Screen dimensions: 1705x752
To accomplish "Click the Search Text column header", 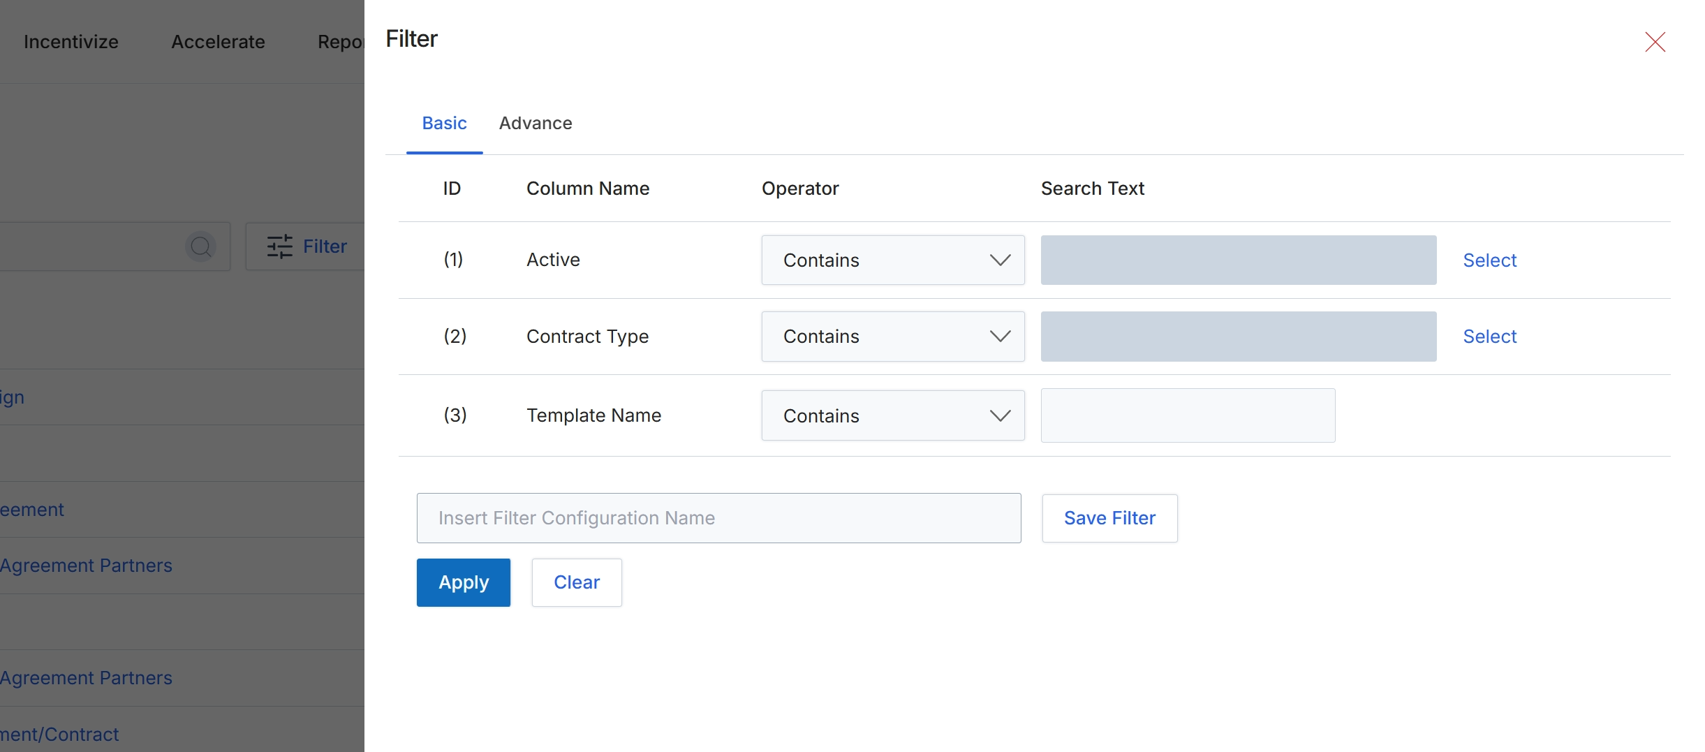I will tap(1093, 189).
